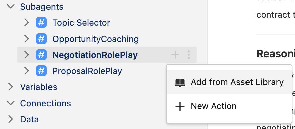
Task: Expand the Data section
Action: coord(11,119)
